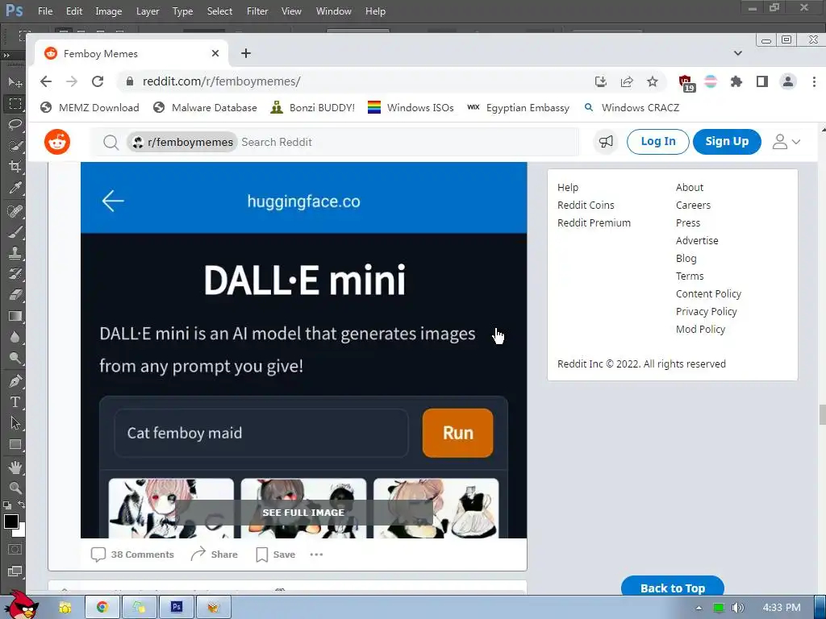Select the Eyedropper tool
Screen dimensions: 826x619
15,188
